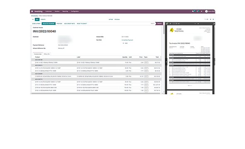Collapse the PDF preview panel arrow

pos(166,62)
